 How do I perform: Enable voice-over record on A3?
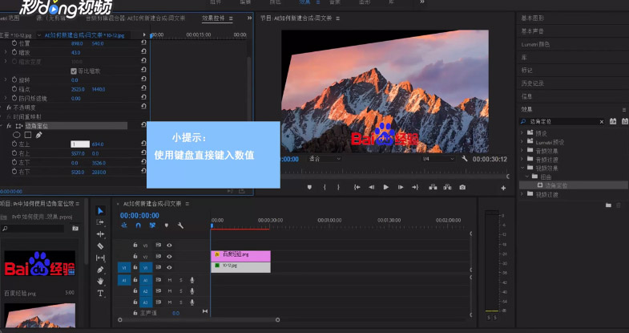(192, 302)
